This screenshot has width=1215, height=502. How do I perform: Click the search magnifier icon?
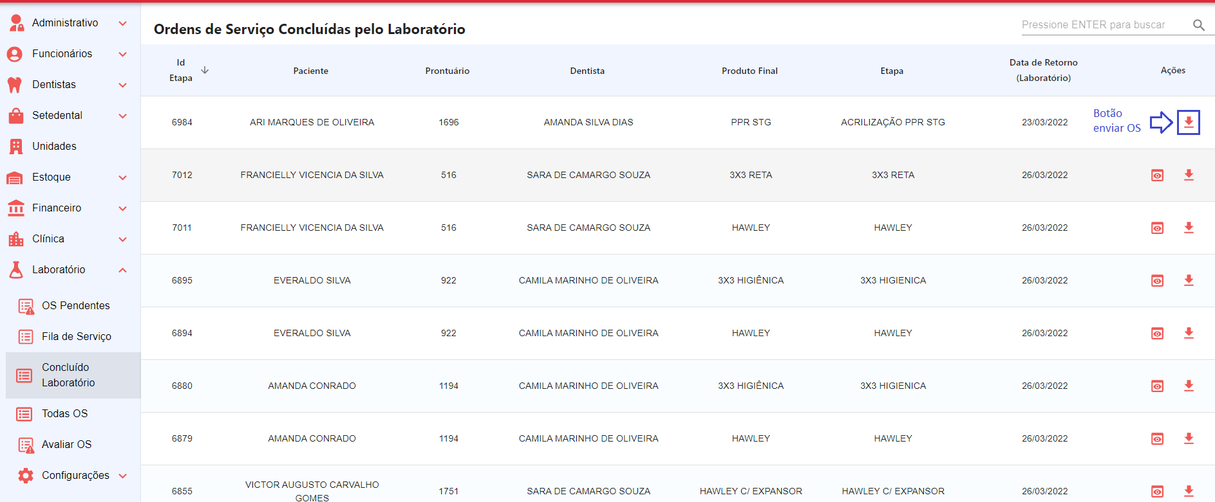[1198, 25]
